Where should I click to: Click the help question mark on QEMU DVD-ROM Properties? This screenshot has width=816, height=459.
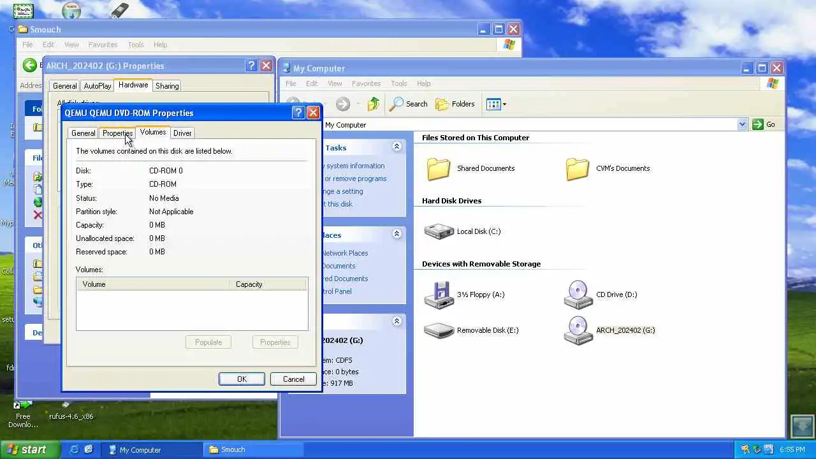point(298,113)
